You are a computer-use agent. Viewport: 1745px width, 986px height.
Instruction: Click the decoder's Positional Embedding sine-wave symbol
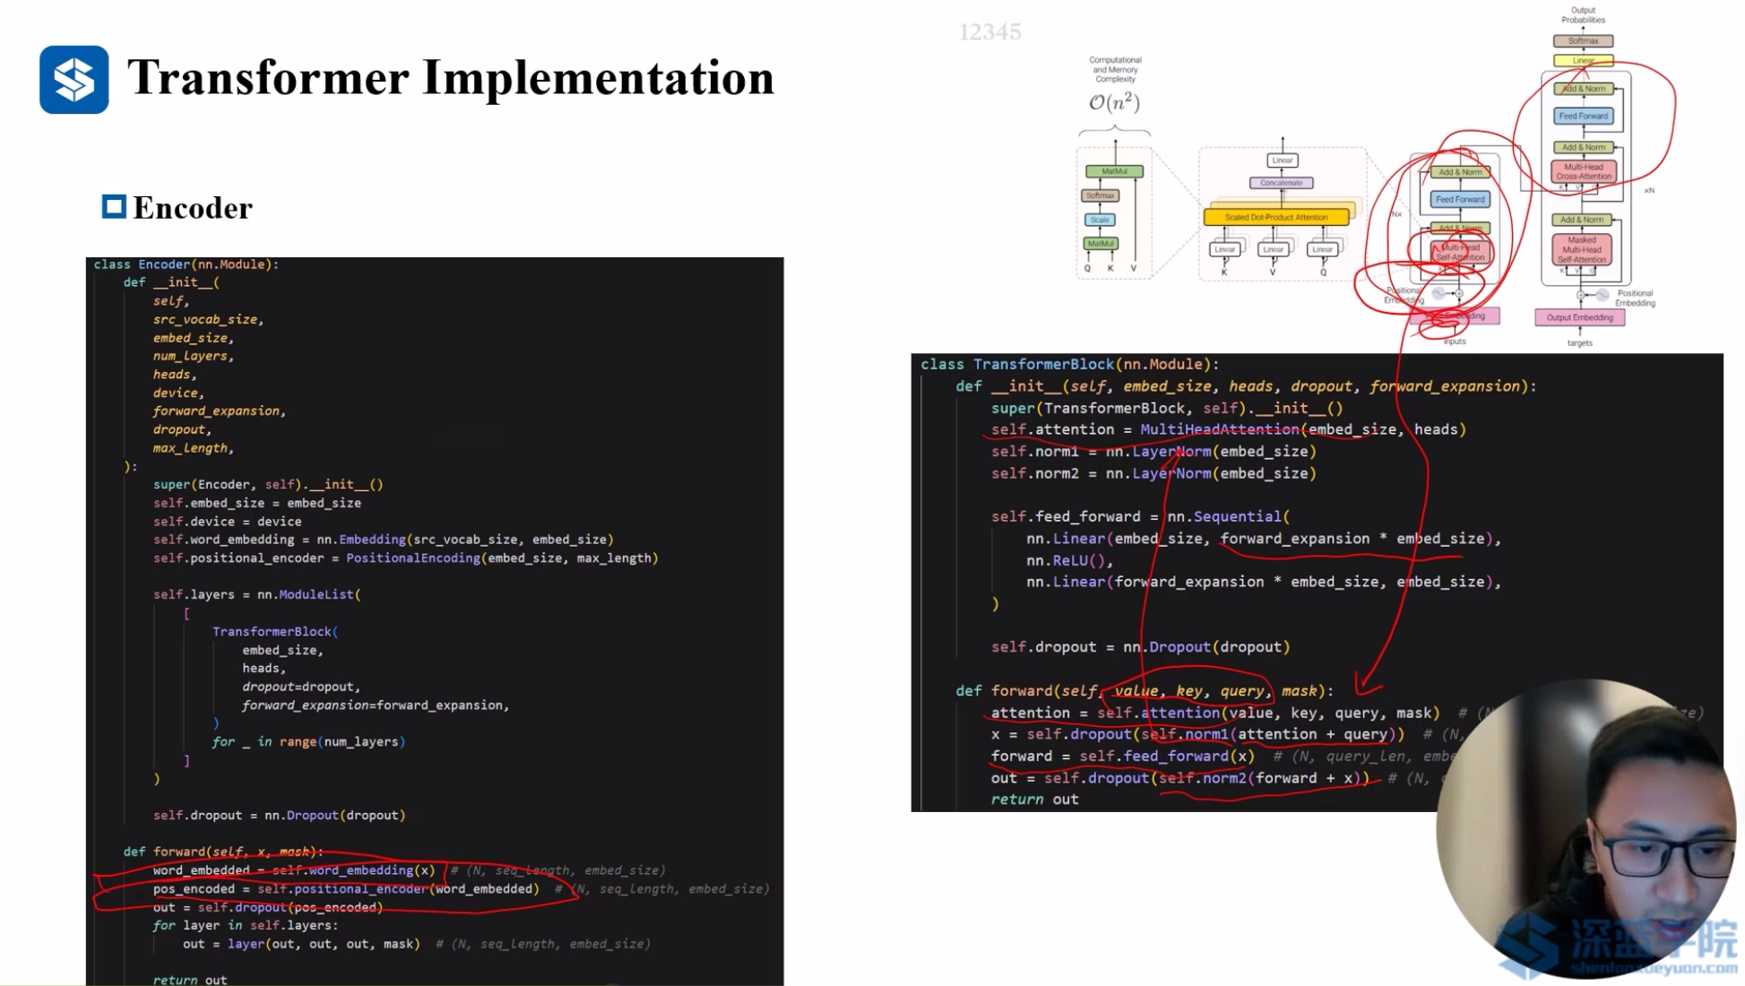pos(1602,294)
